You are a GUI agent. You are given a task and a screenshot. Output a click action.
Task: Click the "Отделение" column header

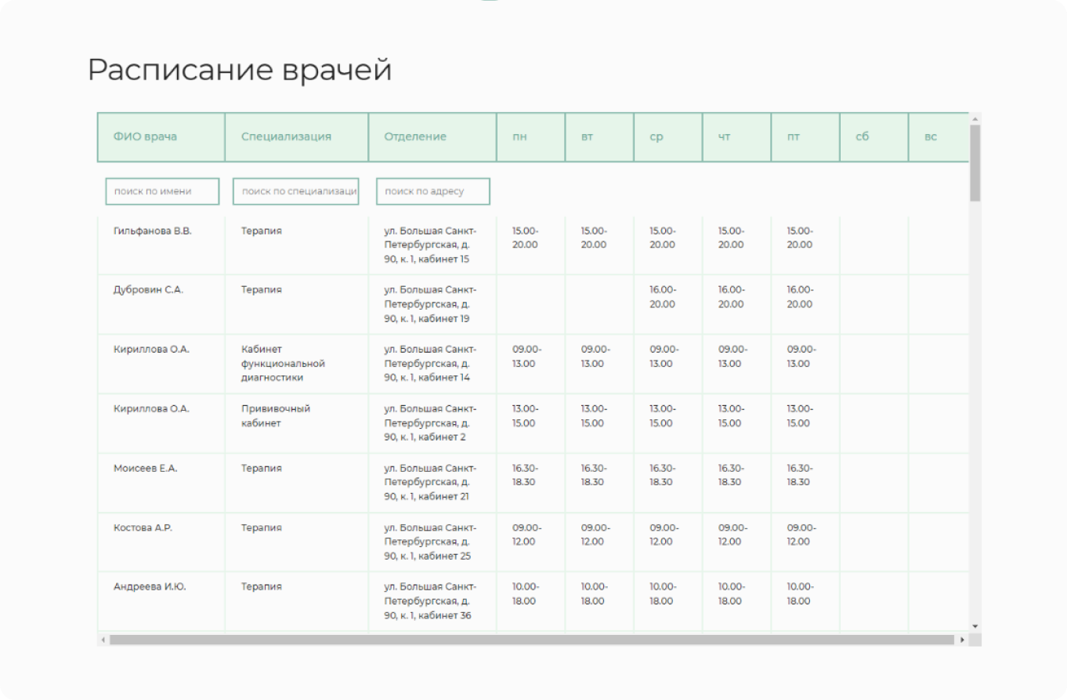coord(432,137)
